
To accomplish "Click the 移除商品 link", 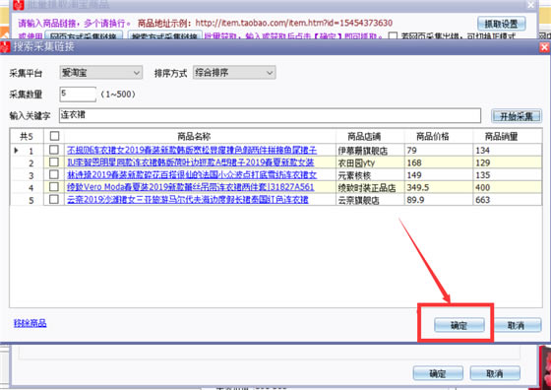I will (31, 323).
